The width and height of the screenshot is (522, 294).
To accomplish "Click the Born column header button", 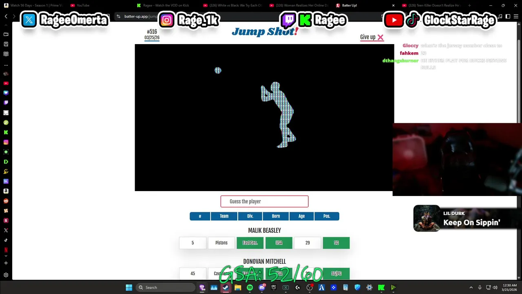I will (276, 216).
